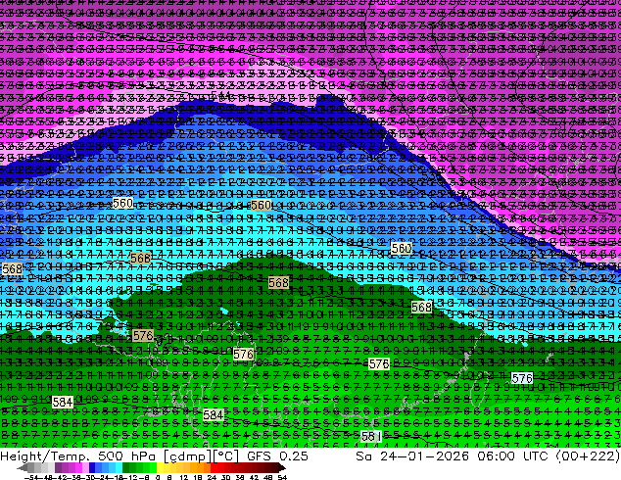Screen dimensions: 621x480
Task: Pick the bright red swatch at 24°C
Action: coord(214,467)
